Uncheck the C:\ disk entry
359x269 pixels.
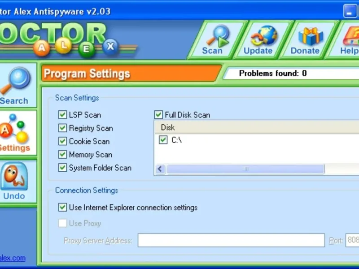(x=163, y=140)
